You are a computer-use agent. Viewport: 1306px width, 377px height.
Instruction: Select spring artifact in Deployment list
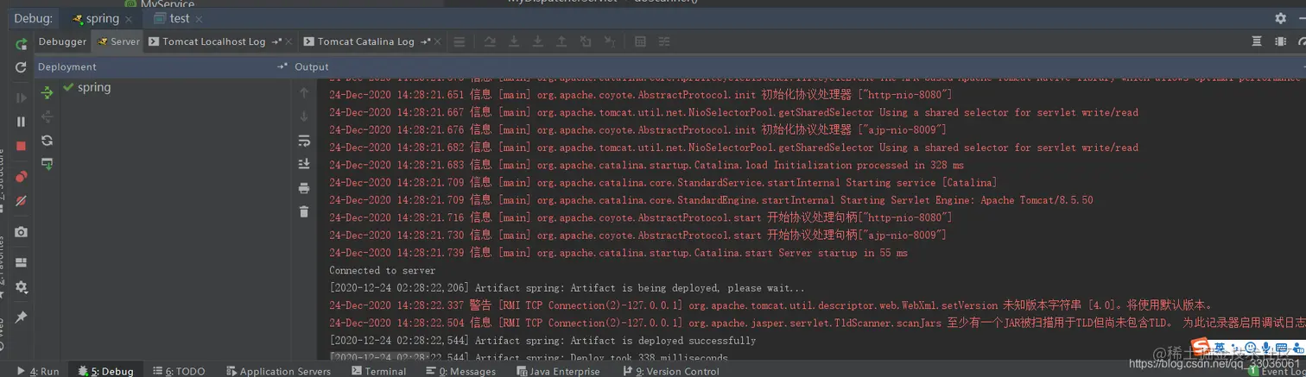(x=86, y=87)
